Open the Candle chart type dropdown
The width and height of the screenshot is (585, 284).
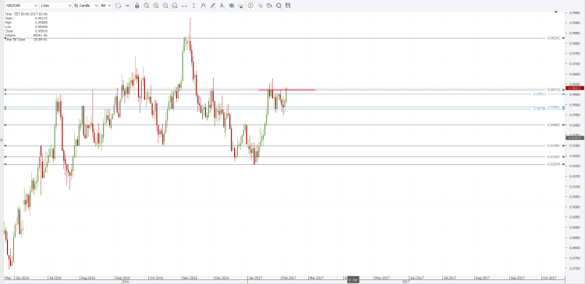[86, 5]
